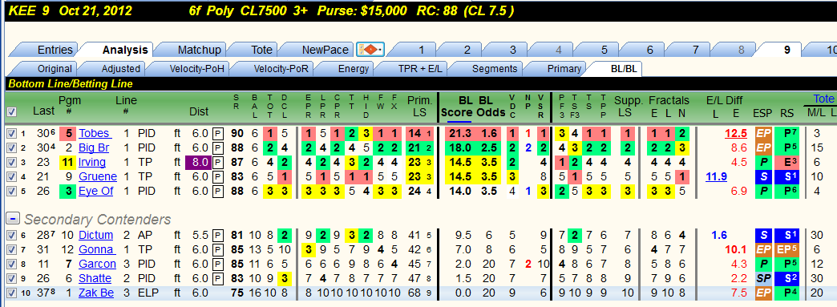Click the 12.5 E/L Diff value for Tobes
Viewport: 837px width, 307px height.
coord(734,133)
